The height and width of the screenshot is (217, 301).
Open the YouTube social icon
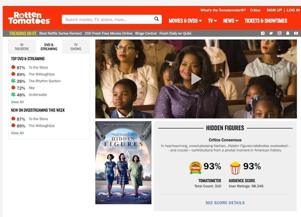tap(296, 33)
